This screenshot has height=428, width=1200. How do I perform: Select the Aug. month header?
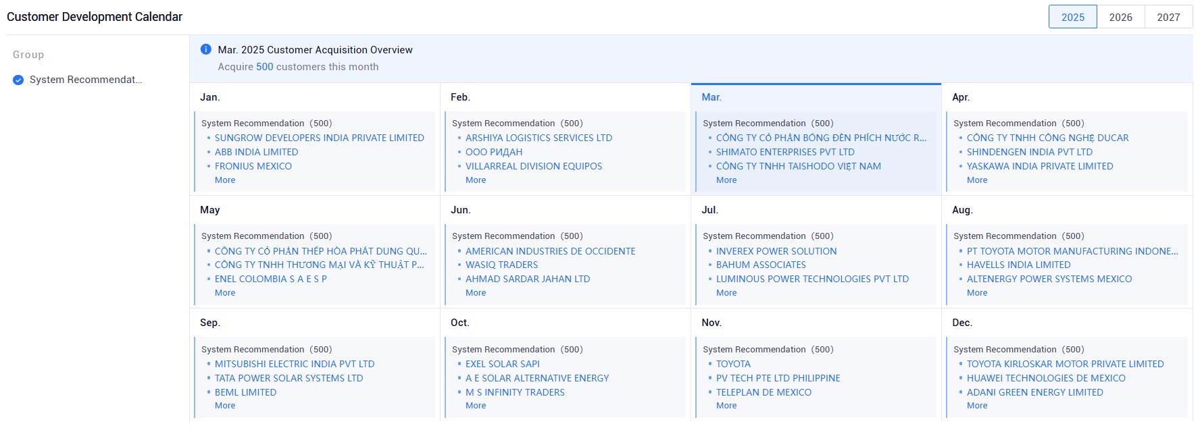pyautogui.click(x=963, y=210)
